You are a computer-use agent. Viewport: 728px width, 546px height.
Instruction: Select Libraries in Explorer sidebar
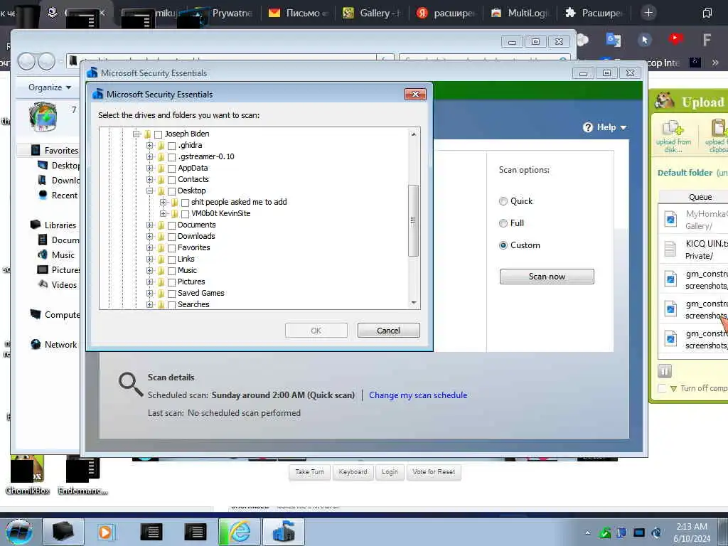pos(60,225)
